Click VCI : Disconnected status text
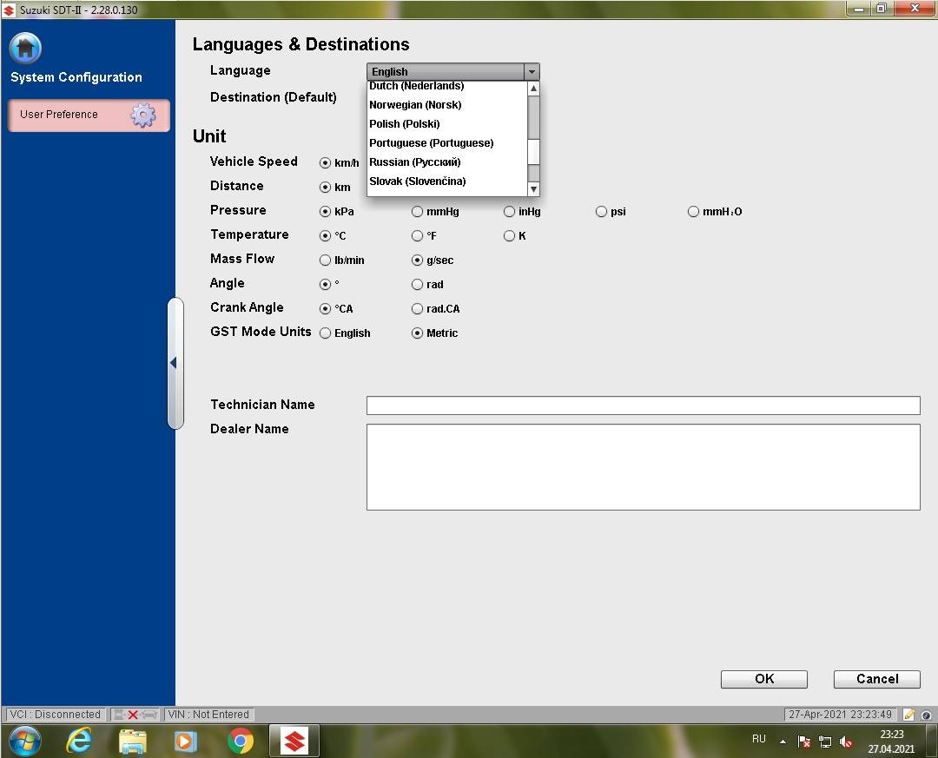 pos(56,715)
